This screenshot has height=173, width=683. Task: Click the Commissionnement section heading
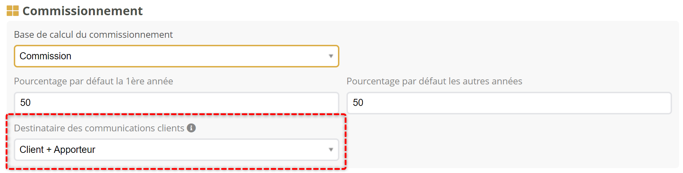point(82,11)
